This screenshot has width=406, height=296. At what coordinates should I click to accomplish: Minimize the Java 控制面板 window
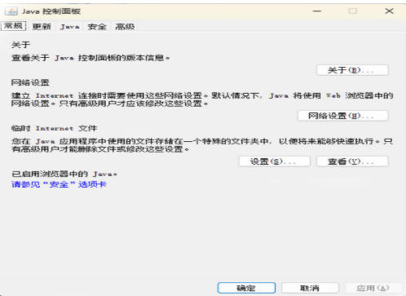coord(317,11)
